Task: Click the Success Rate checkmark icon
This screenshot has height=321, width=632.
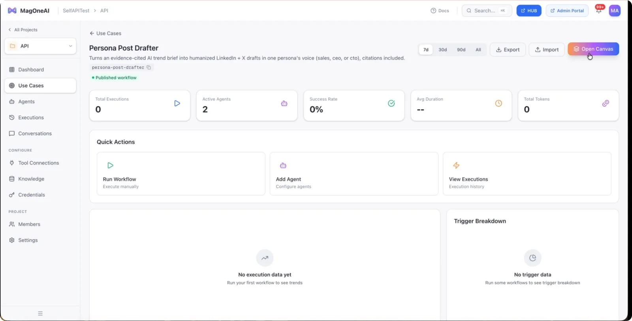Action: coord(391,103)
